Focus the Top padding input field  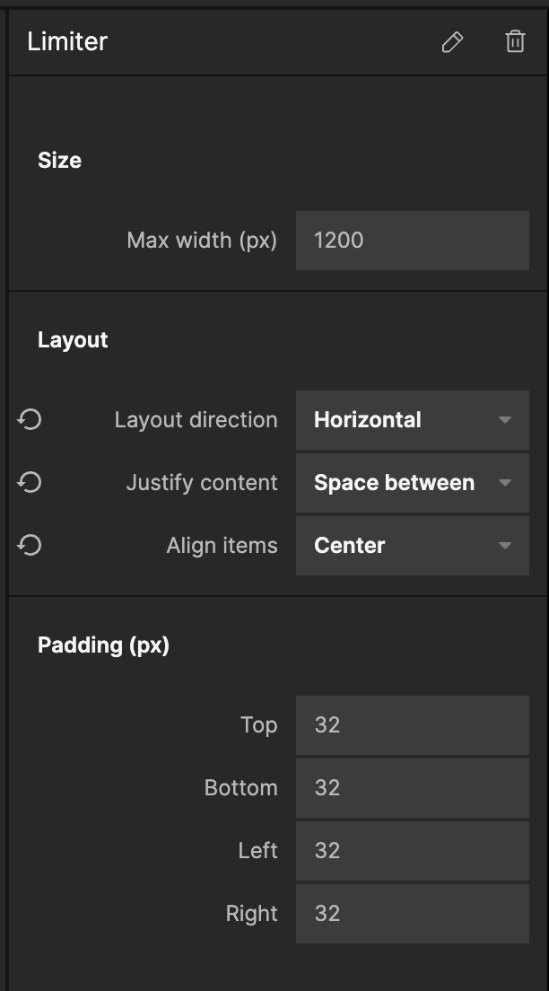point(413,725)
